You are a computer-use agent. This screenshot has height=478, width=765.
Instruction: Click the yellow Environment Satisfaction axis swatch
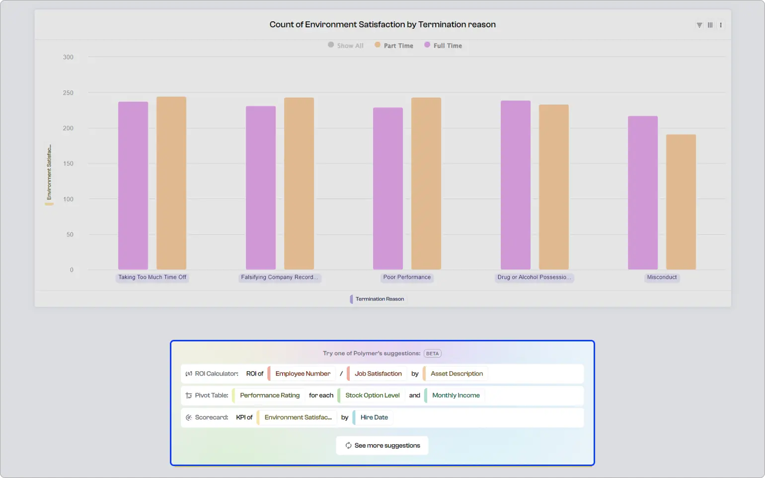[49, 202]
